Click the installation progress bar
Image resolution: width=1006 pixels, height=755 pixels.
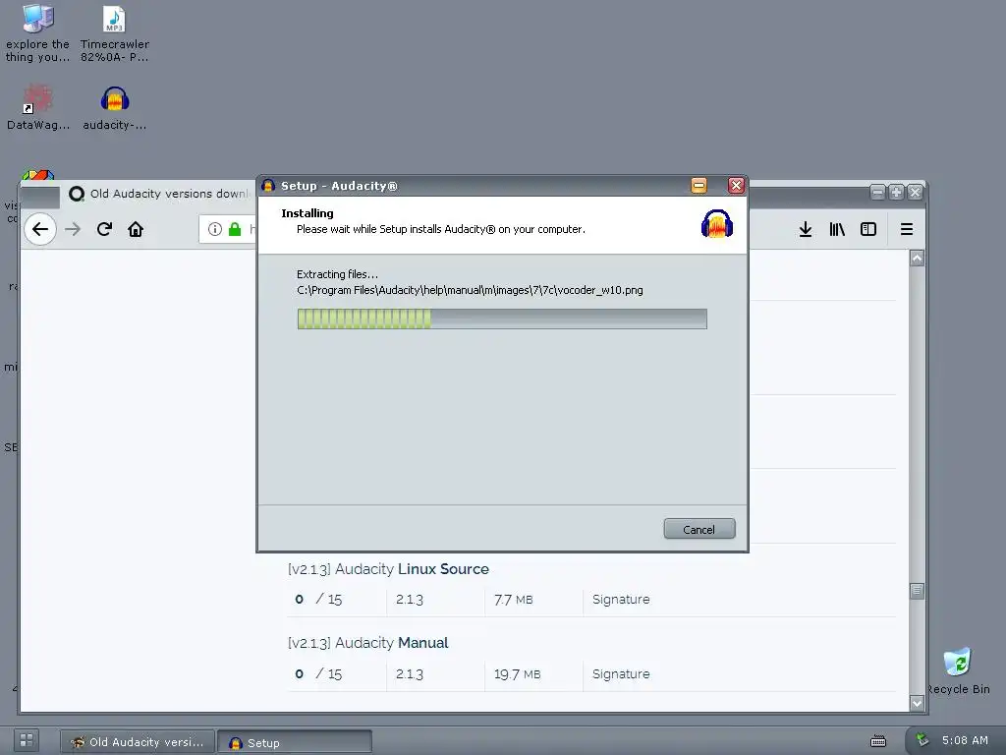point(502,319)
